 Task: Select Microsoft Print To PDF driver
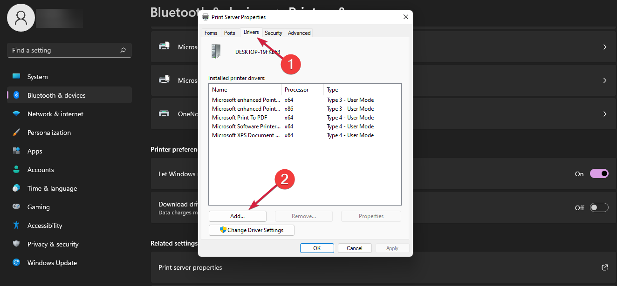pyautogui.click(x=305, y=118)
